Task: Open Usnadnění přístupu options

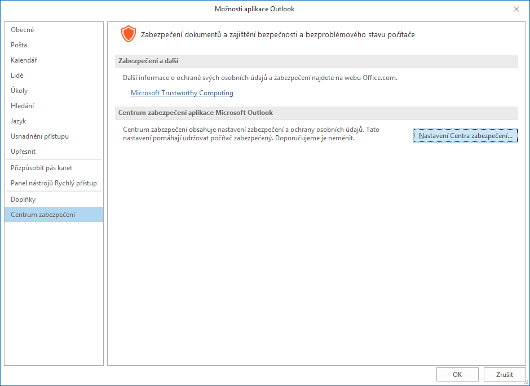Action: [54, 136]
